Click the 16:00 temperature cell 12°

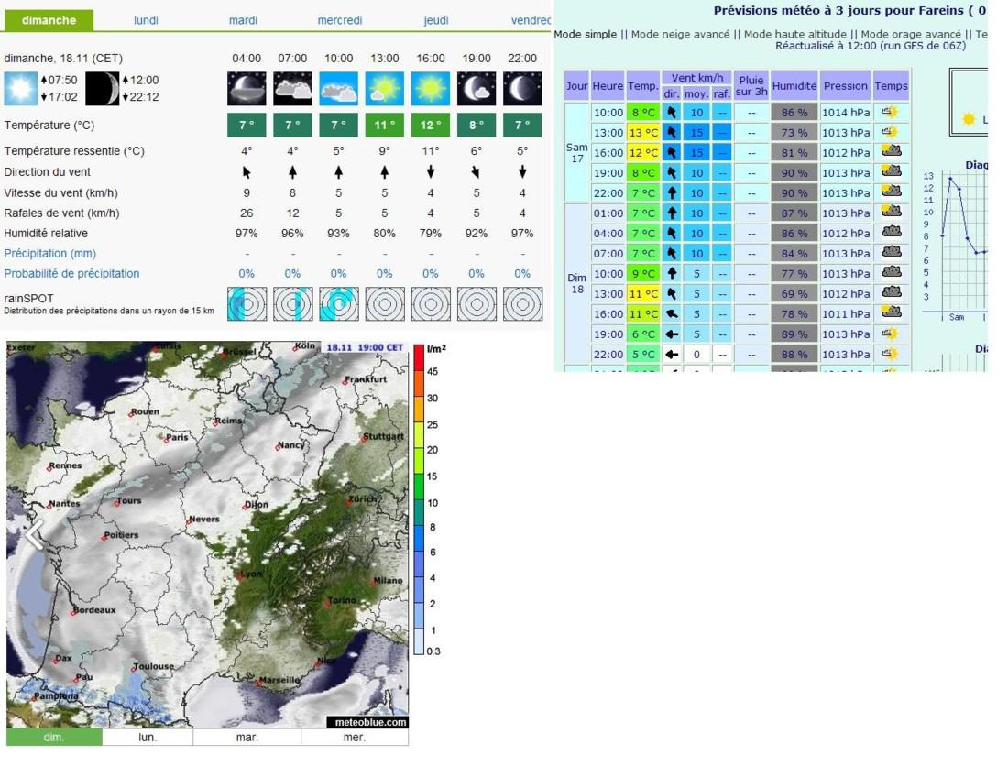click(431, 125)
